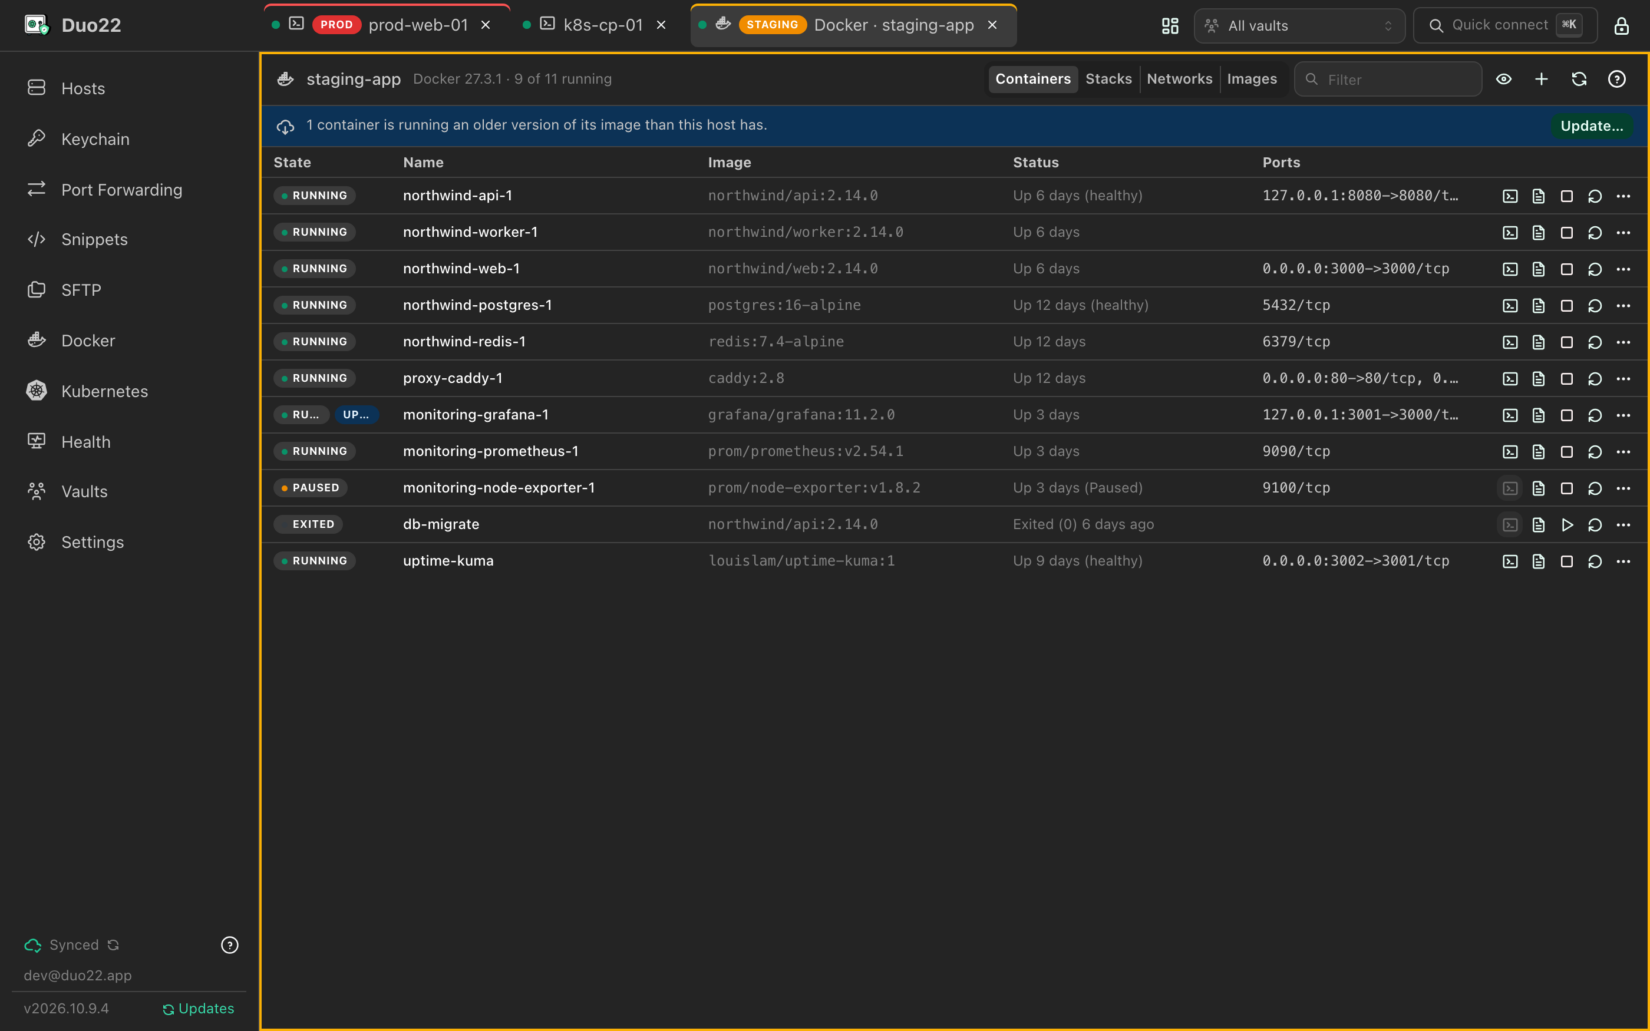Close the Docker staging-app tab
Viewport: 1650px width, 1031px height.
coord(993,25)
